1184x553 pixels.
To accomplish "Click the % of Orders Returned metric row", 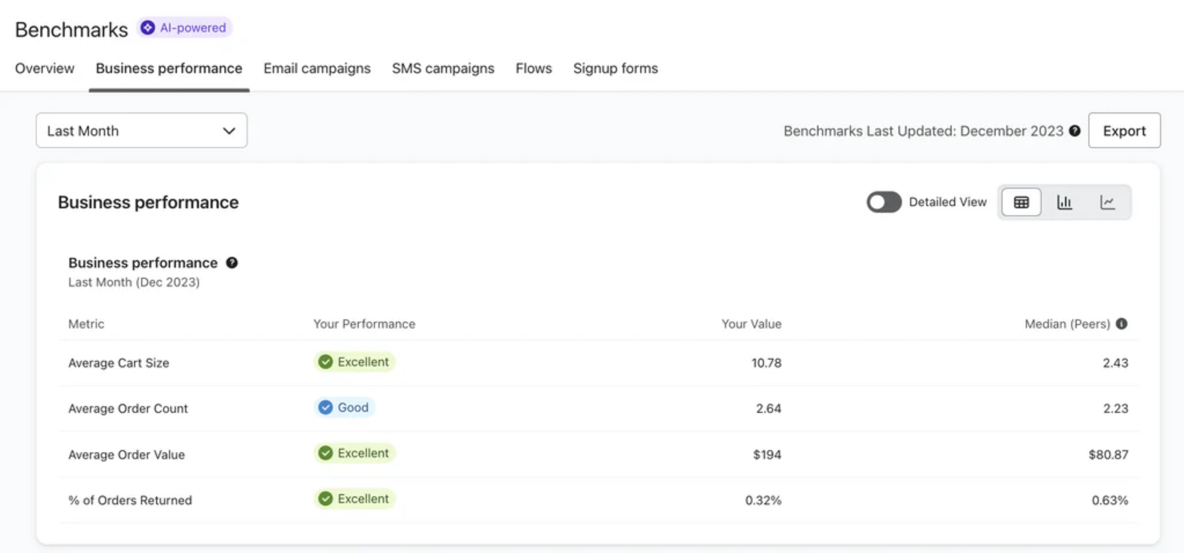I will click(130, 500).
